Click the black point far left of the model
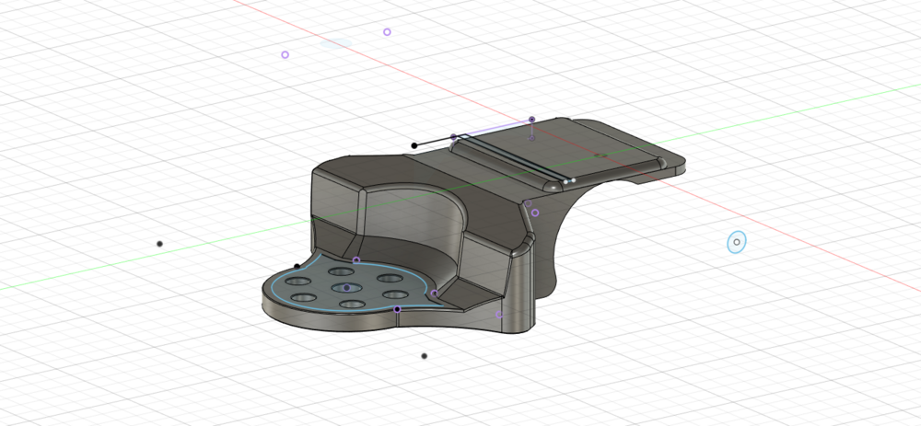The height and width of the screenshot is (426, 921). point(159,244)
